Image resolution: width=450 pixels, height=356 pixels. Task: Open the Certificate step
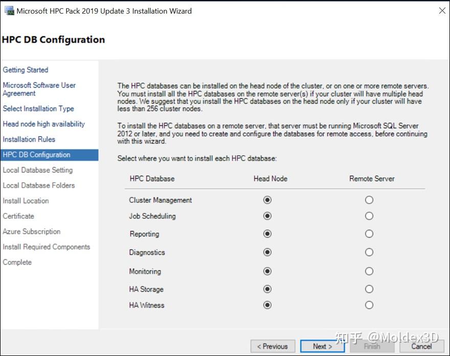(18, 216)
